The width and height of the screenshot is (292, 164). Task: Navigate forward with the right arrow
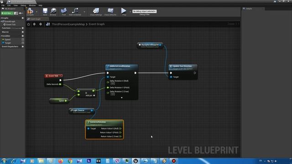[41, 24]
